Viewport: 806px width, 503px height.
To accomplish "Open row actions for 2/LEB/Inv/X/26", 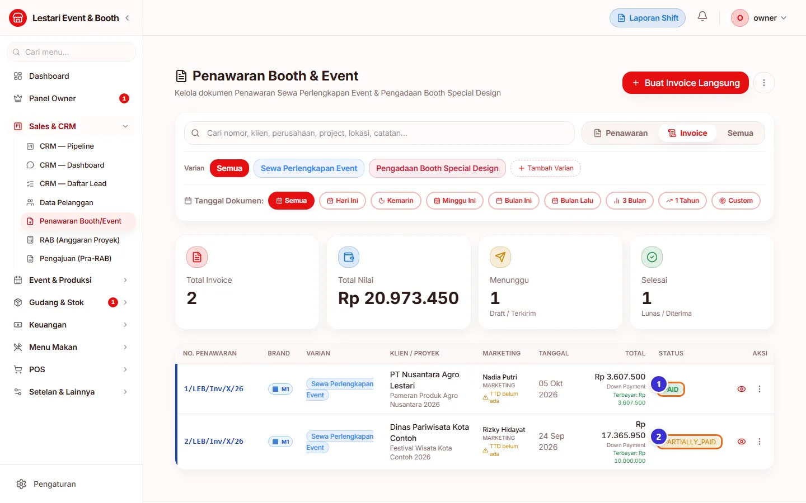I will [760, 442].
